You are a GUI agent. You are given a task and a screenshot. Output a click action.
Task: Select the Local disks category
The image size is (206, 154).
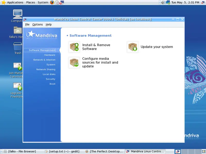49,74
